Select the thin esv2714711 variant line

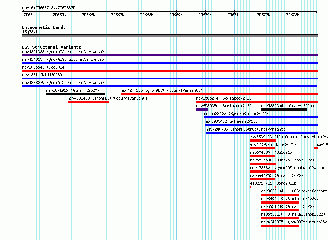[263, 187]
